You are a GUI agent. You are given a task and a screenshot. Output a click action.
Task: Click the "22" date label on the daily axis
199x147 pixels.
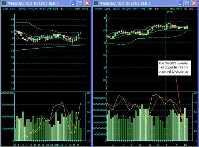[48, 145]
